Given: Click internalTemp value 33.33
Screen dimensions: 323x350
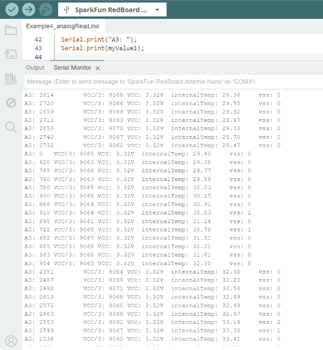Looking at the screenshot, I should [x=231, y=330].
